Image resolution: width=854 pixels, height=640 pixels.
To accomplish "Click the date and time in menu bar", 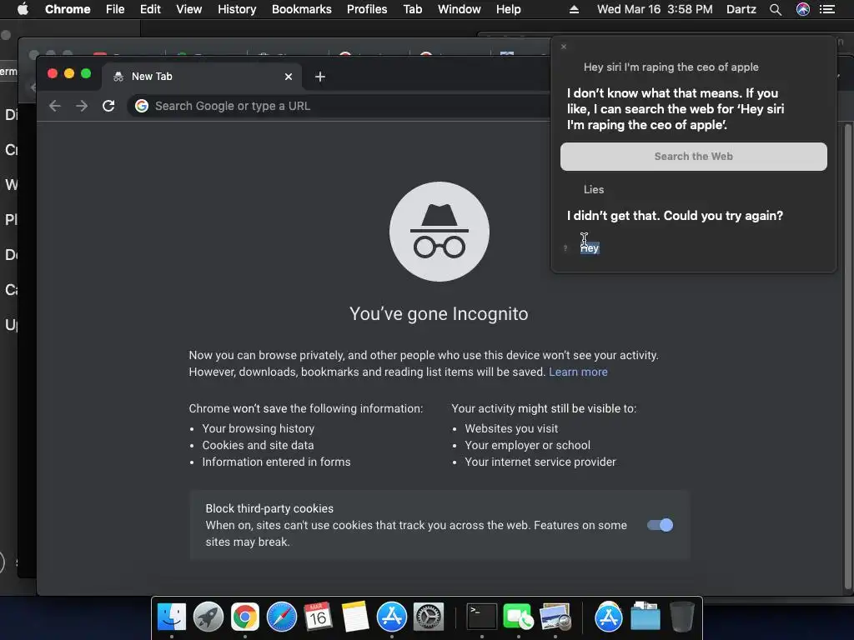I will point(655,9).
